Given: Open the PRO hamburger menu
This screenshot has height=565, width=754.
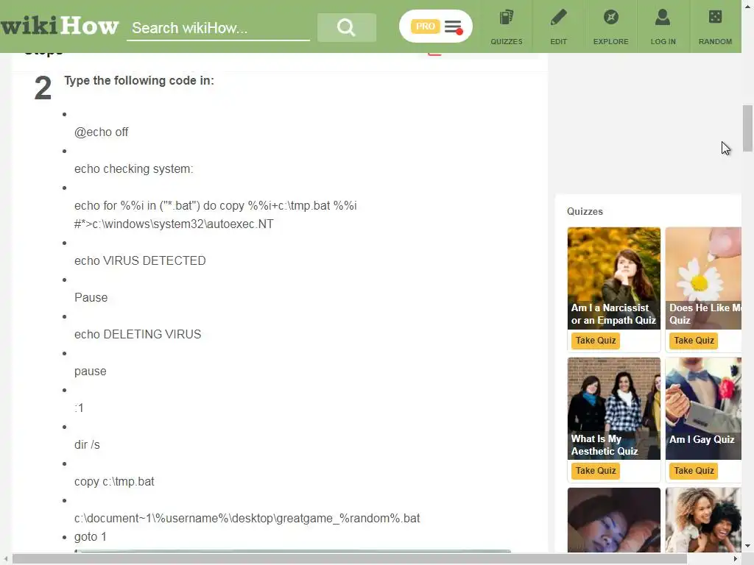Looking at the screenshot, I should click(453, 27).
